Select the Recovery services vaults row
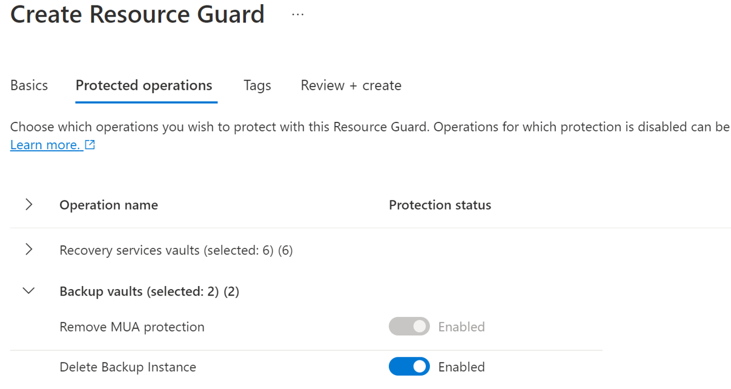Screen dimensions: 731x389 pos(176,250)
